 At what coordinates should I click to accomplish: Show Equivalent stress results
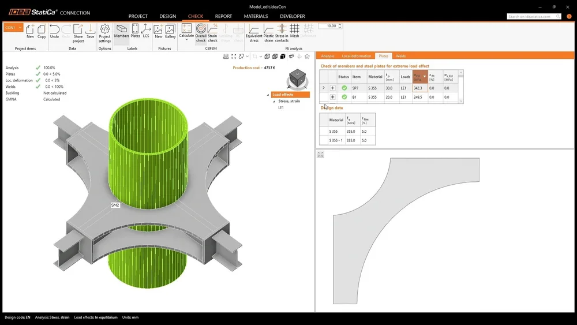point(254,33)
